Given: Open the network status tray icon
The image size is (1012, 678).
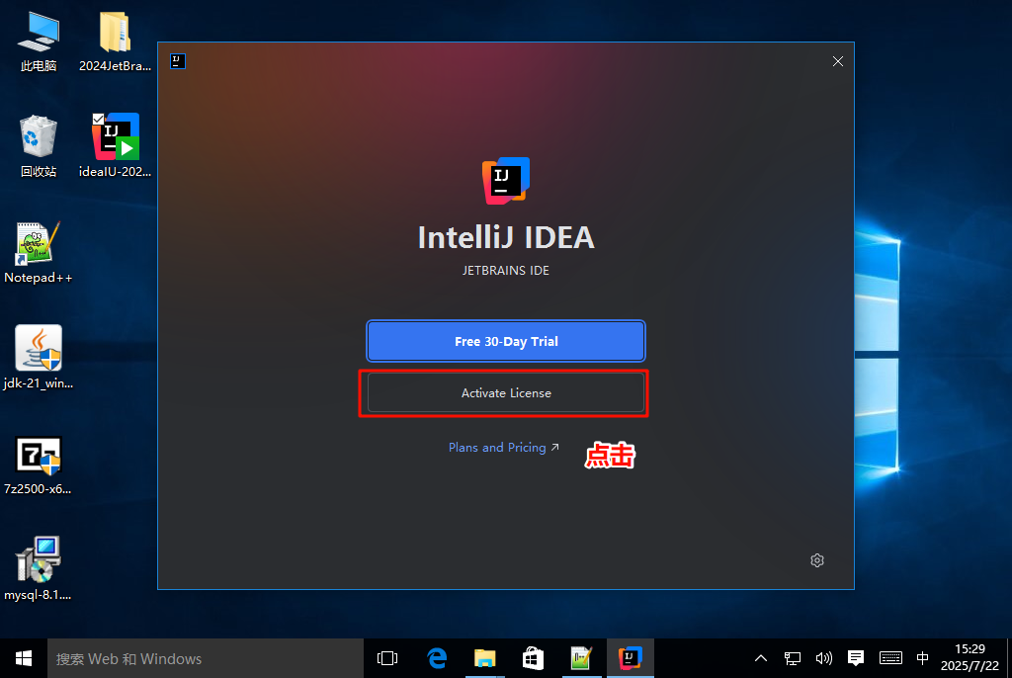Looking at the screenshot, I should [792, 658].
